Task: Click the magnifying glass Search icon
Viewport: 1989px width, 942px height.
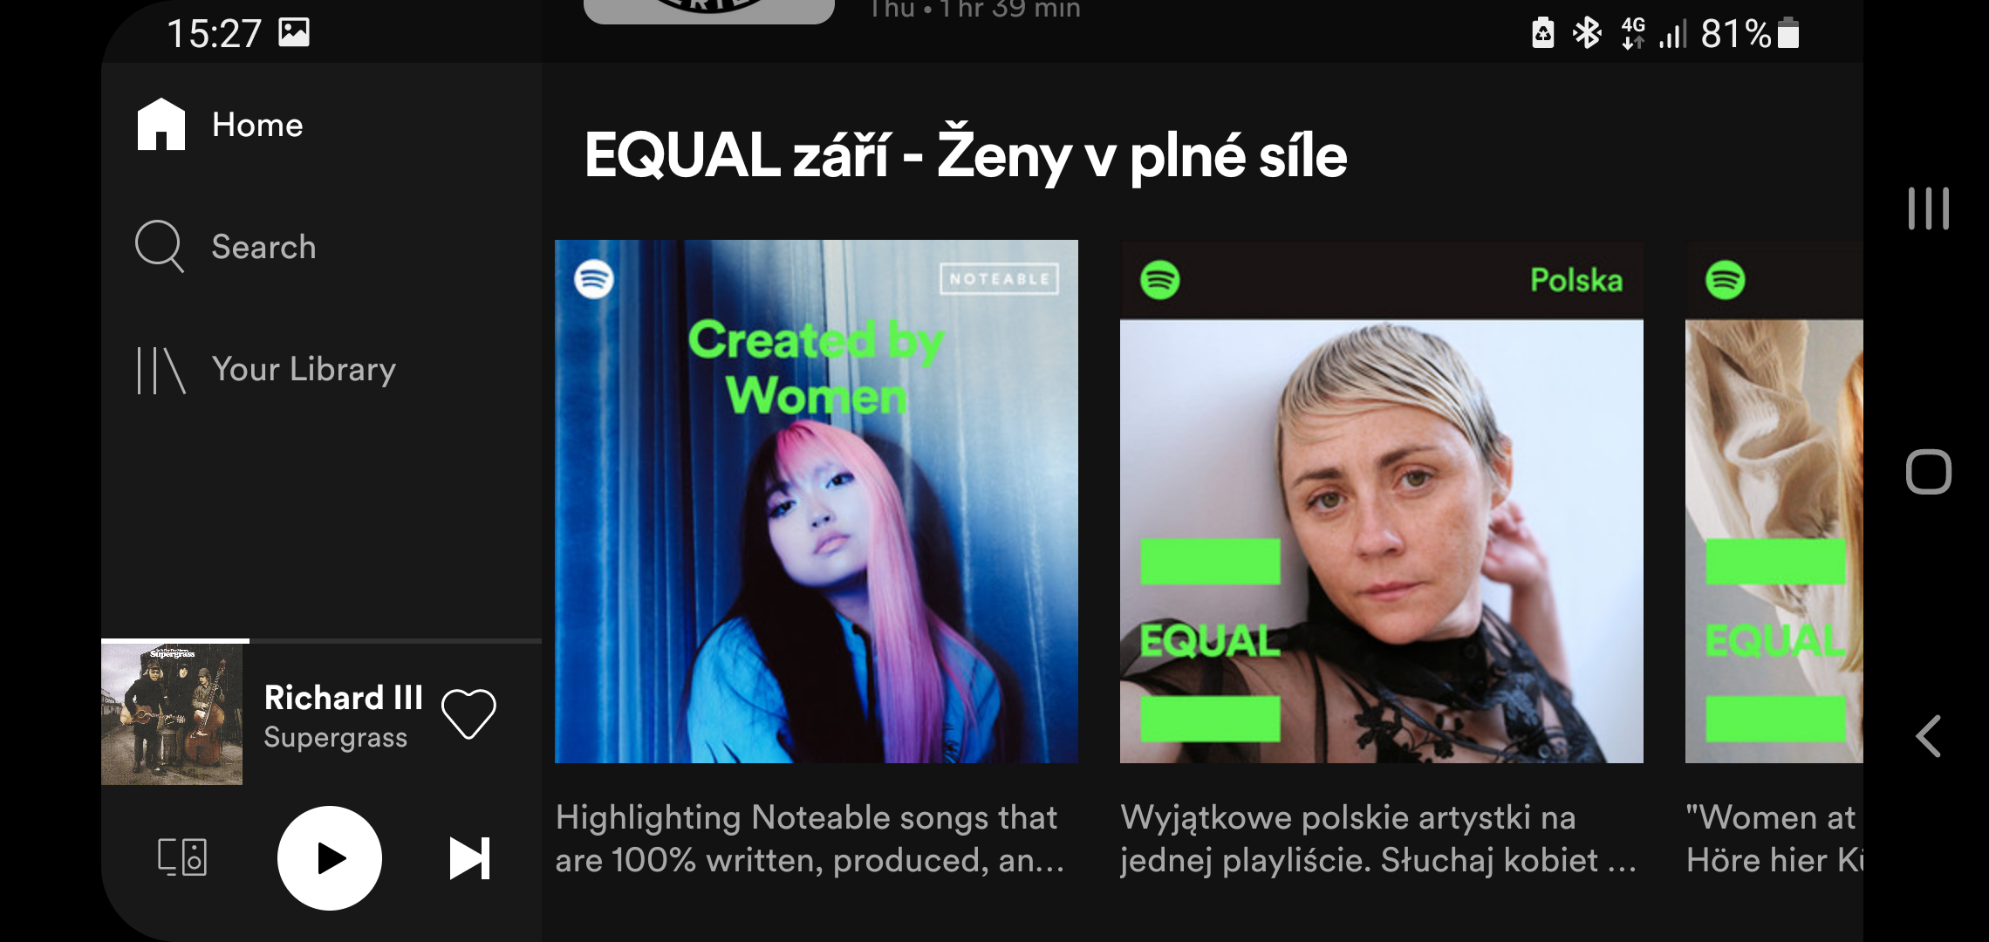Action: pos(160,247)
